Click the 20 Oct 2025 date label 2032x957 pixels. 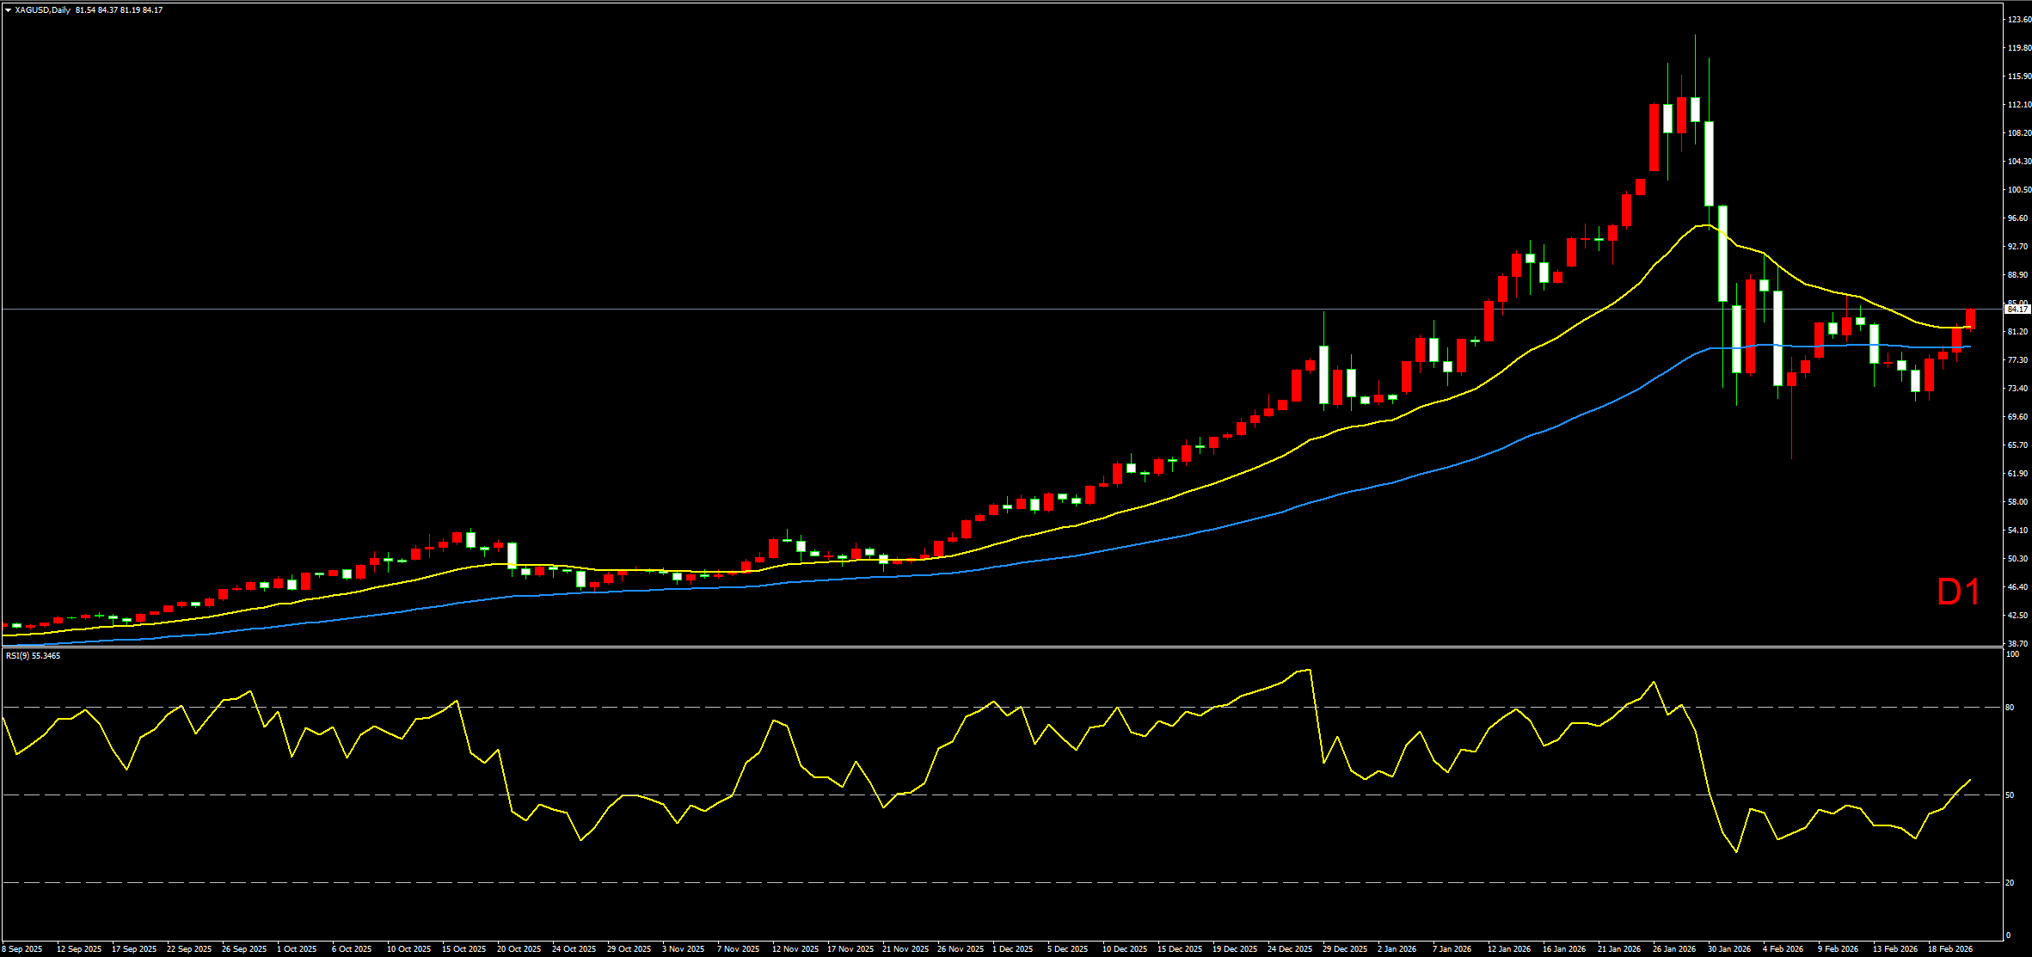[519, 949]
